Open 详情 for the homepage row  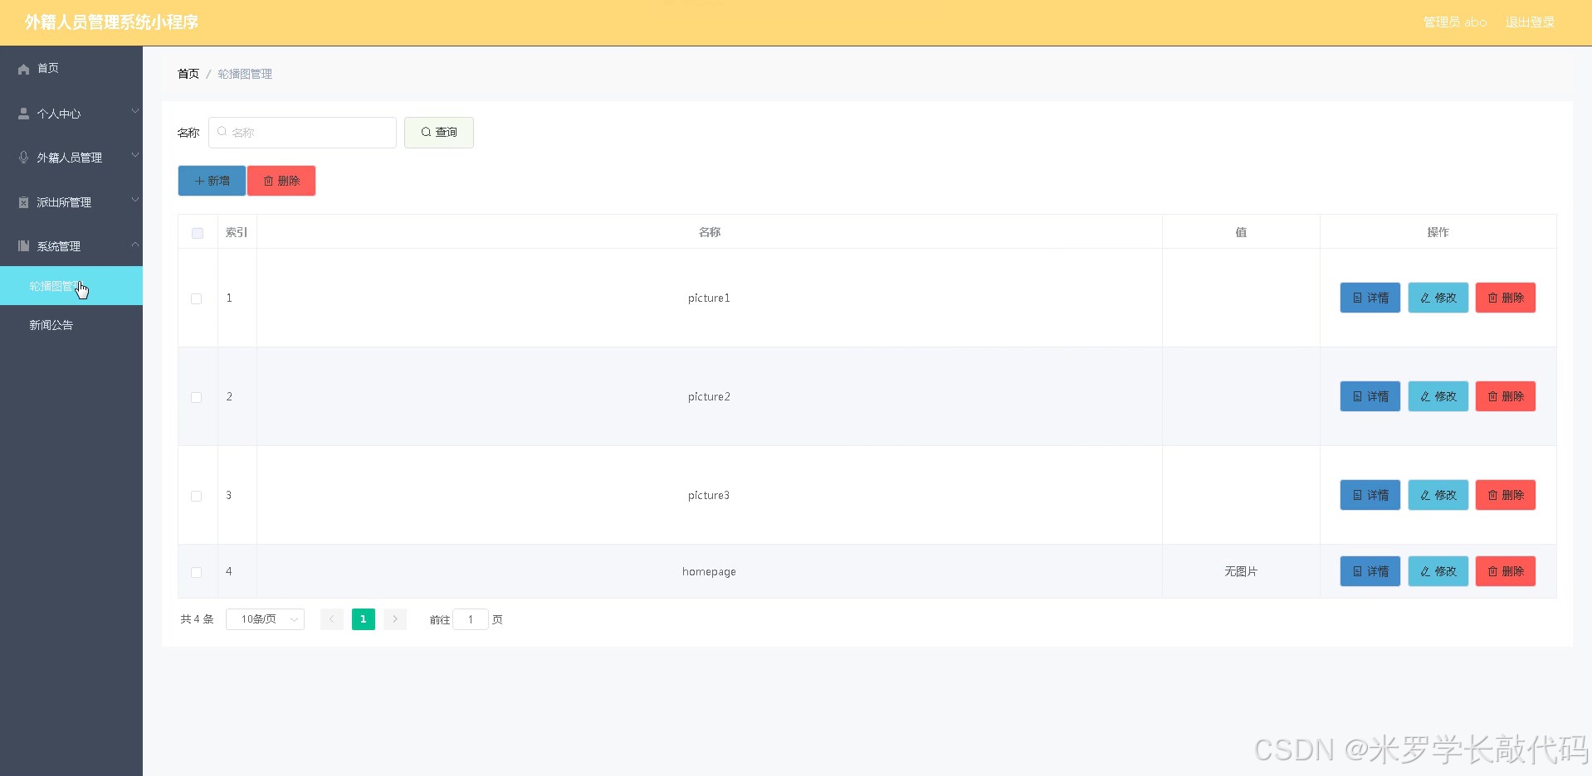pyautogui.click(x=1370, y=571)
